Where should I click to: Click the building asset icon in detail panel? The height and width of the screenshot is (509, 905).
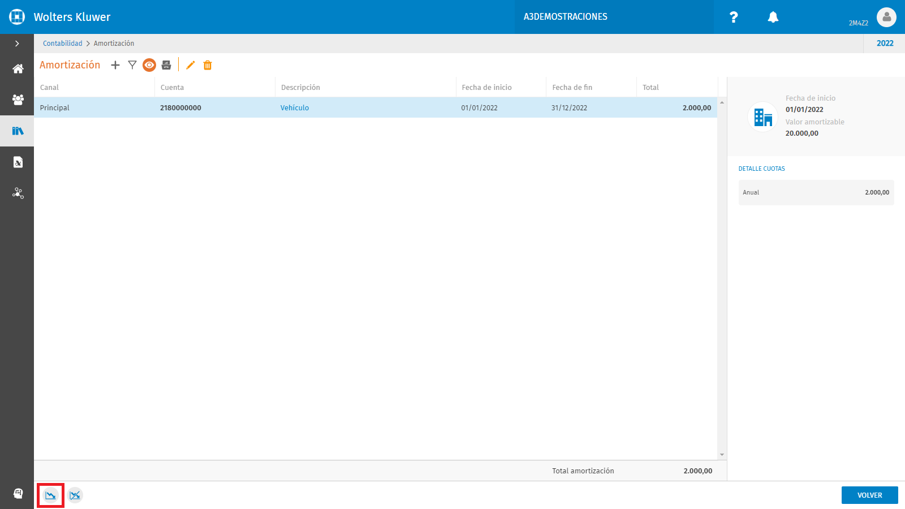(762, 117)
